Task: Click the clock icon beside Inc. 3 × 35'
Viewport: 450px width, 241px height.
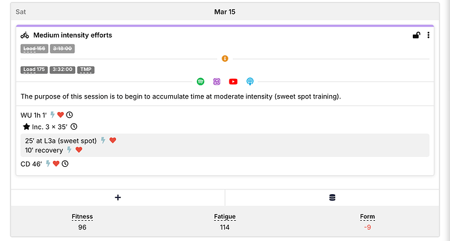Action: [74, 126]
